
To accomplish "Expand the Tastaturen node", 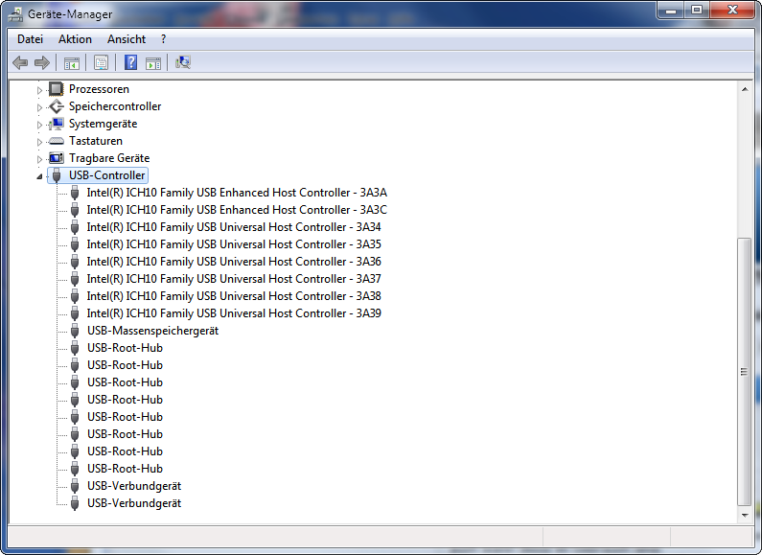I will 39,142.
